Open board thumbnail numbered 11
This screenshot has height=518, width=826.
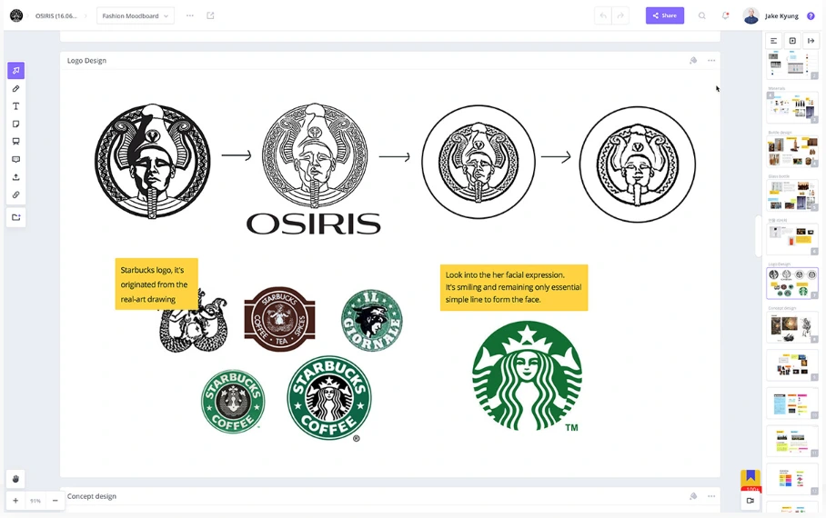(792, 442)
